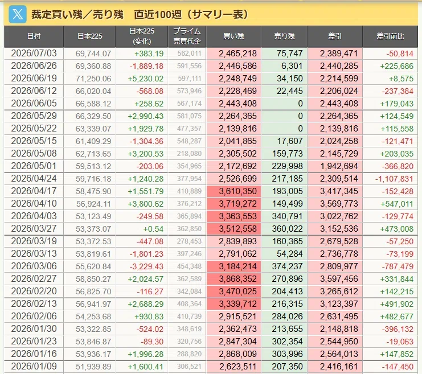Click the date cell 2026/01/09
The image size is (422, 374).
34,366
